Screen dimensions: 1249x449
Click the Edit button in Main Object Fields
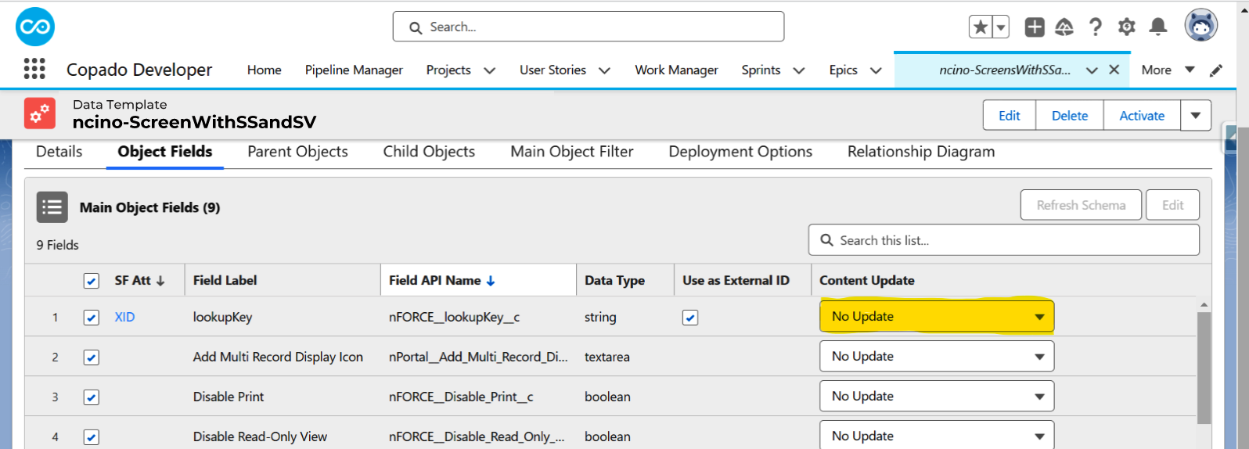[1172, 205]
